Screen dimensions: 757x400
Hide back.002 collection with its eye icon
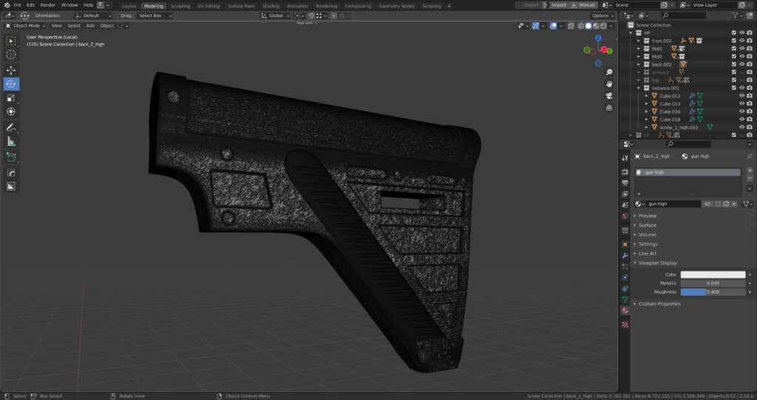pos(742,65)
